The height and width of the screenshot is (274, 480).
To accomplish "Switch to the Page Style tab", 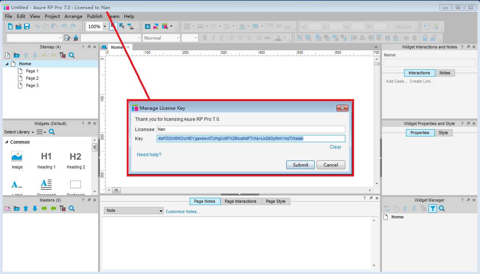I will tap(275, 201).
